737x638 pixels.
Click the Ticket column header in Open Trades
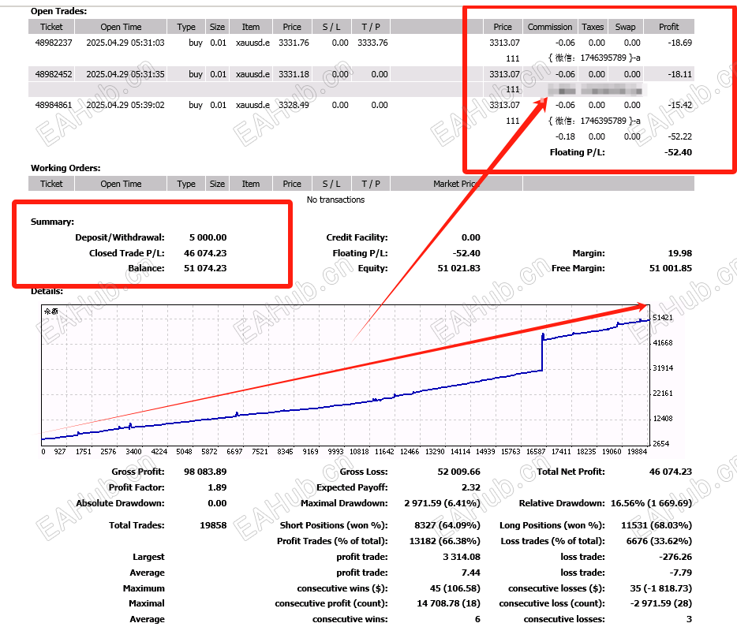[x=51, y=27]
